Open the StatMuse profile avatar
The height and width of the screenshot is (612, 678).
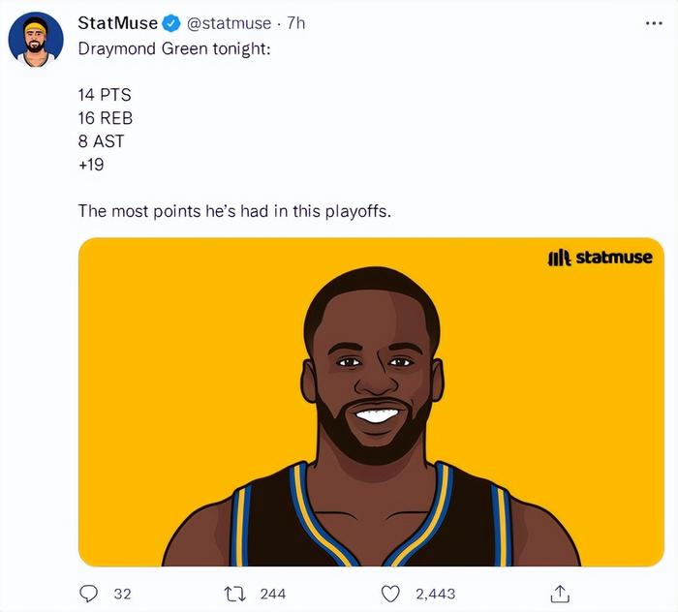tap(36, 40)
